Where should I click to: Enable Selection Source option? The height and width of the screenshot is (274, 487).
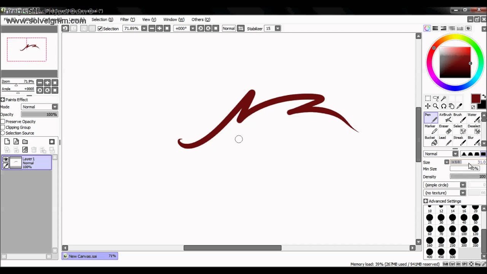3,133
